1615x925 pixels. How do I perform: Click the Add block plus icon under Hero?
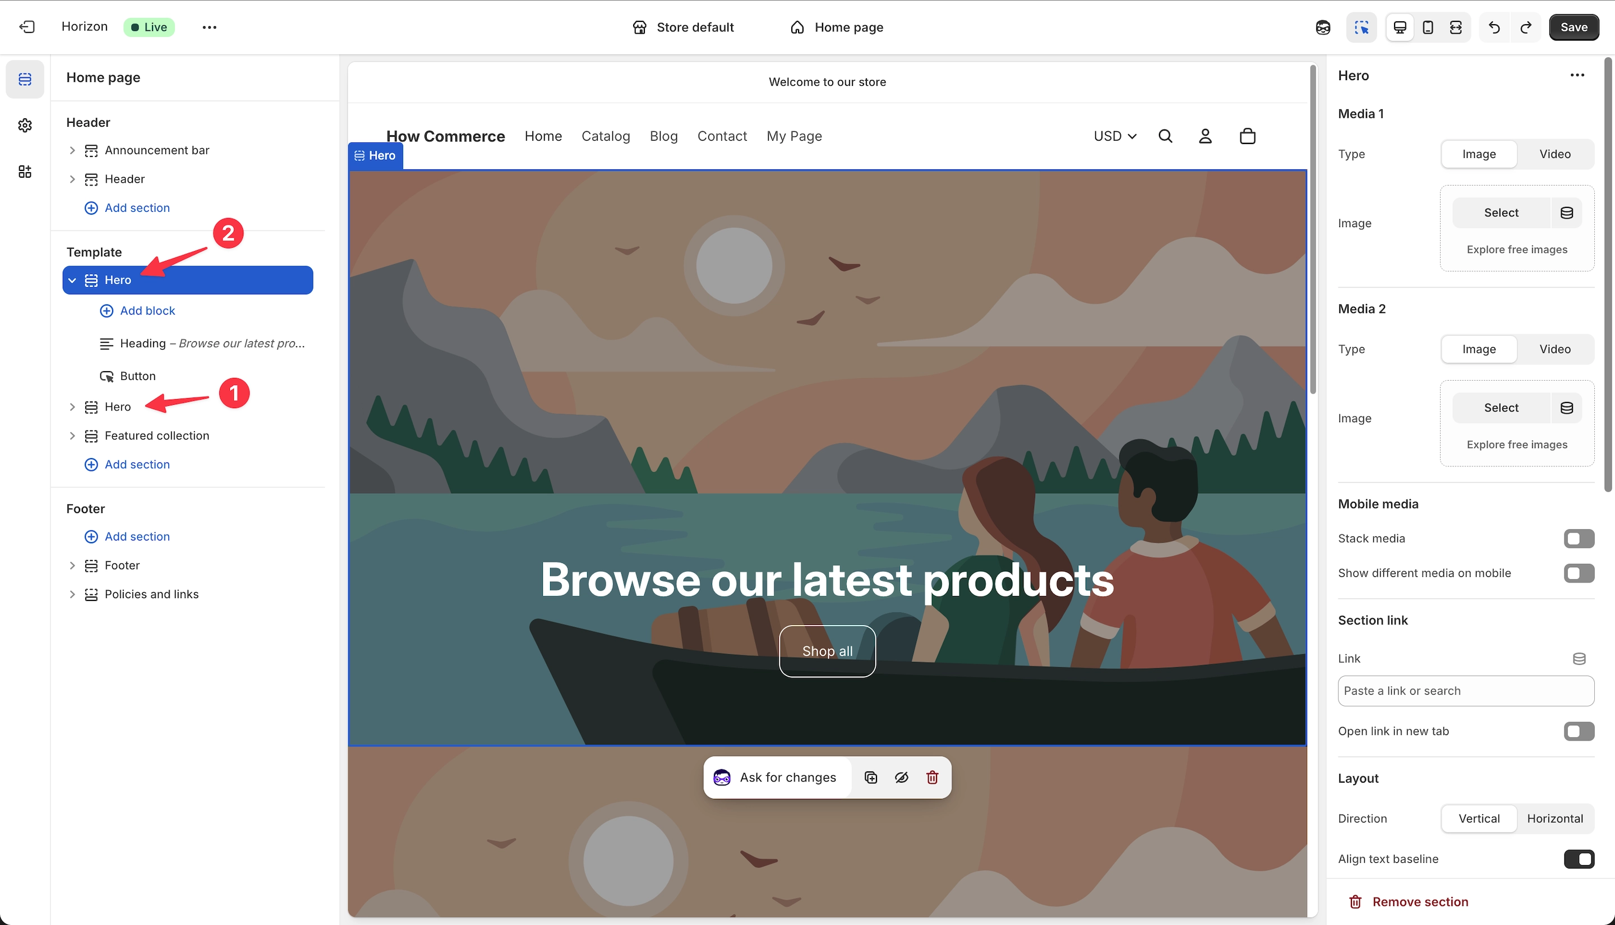click(x=107, y=311)
